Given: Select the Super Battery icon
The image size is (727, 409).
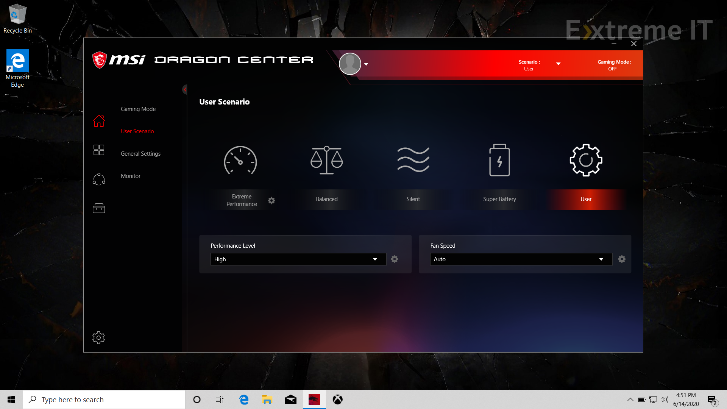Looking at the screenshot, I should 499,160.
